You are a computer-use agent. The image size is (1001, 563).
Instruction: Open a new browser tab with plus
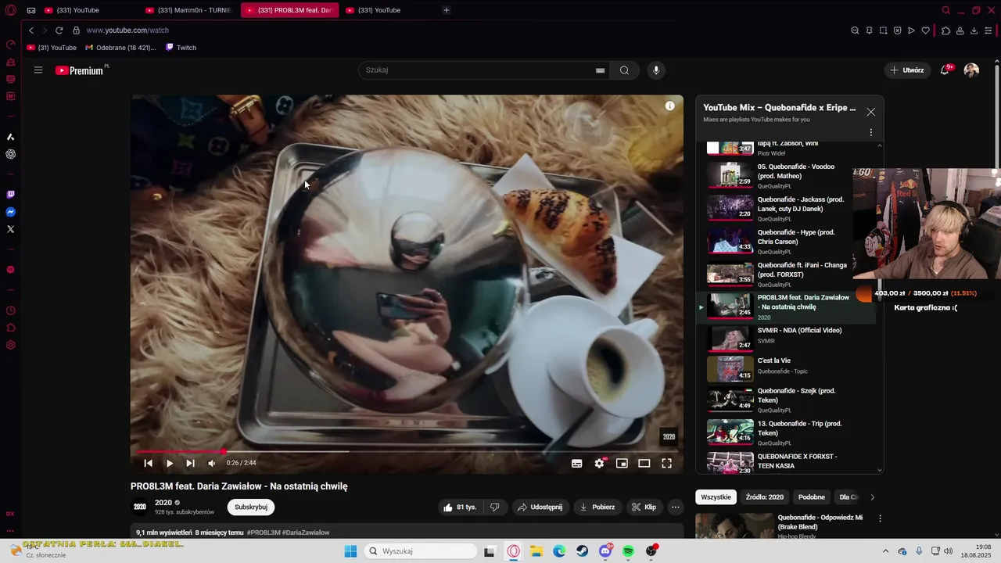pyautogui.click(x=447, y=10)
